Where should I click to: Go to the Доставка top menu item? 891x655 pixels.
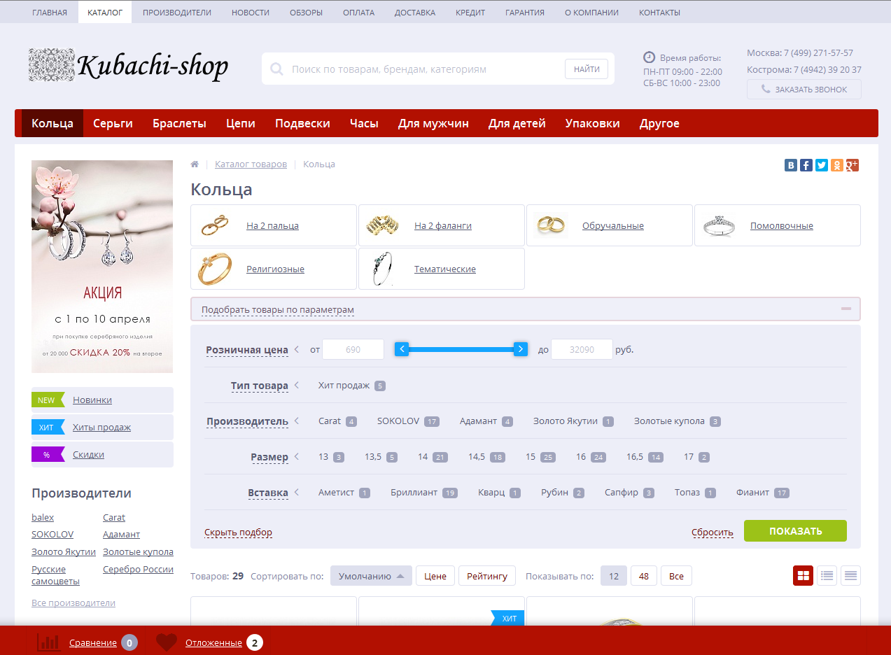click(x=414, y=13)
